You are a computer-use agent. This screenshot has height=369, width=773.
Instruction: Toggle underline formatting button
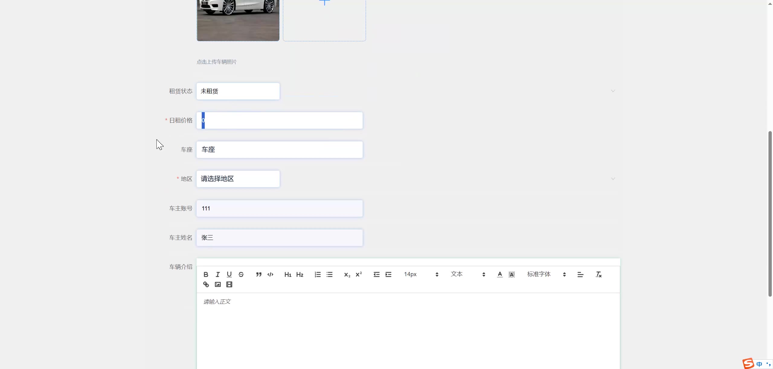click(x=229, y=274)
